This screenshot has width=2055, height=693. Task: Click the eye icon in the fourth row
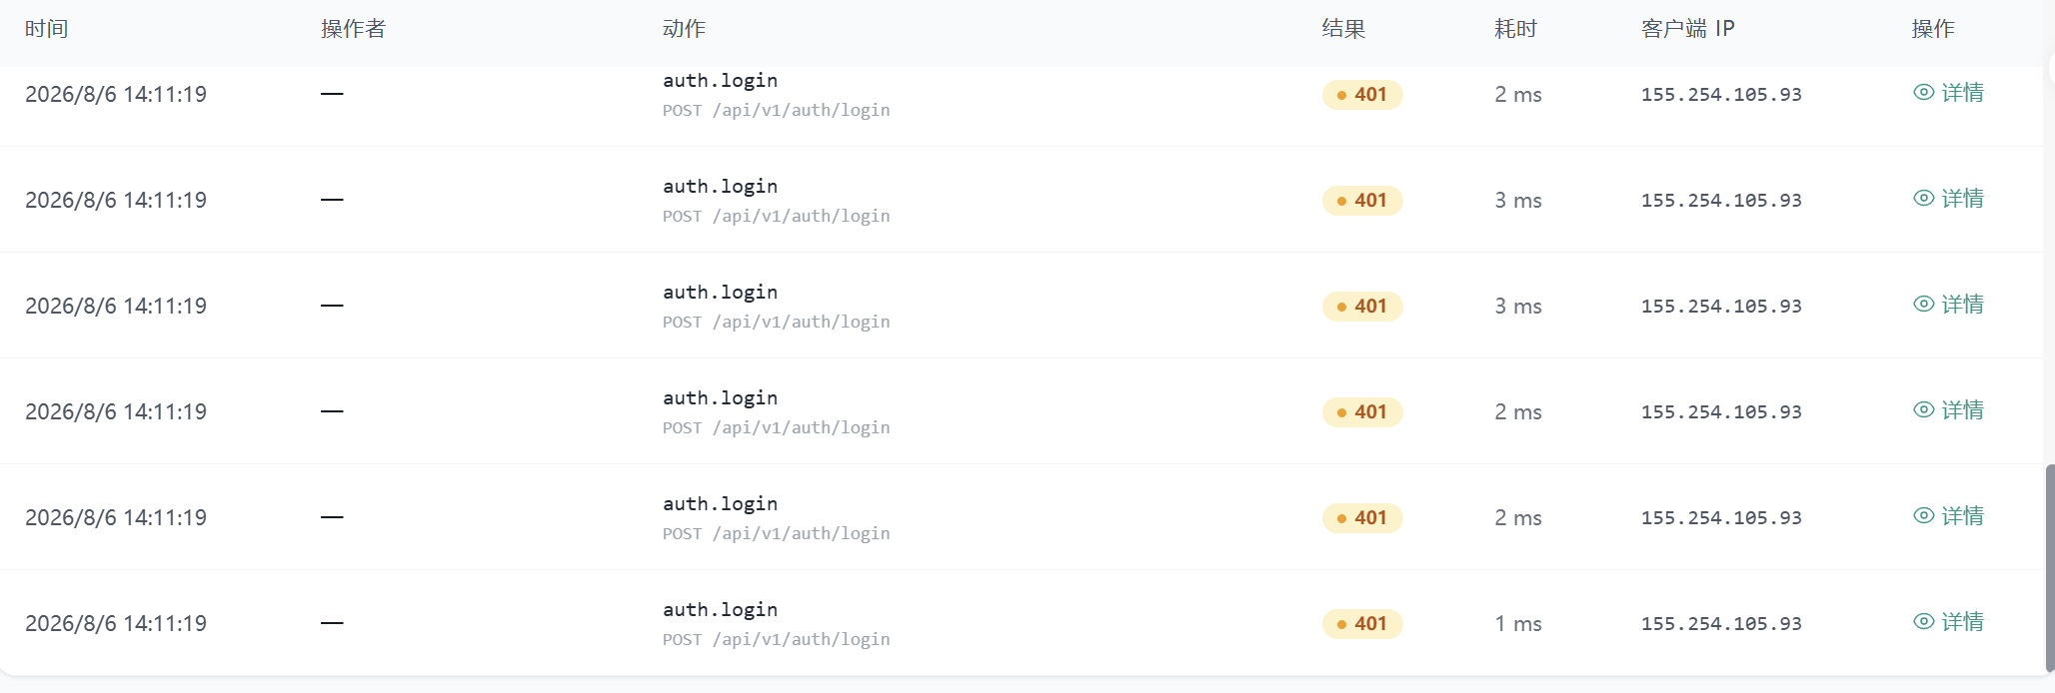point(1924,409)
